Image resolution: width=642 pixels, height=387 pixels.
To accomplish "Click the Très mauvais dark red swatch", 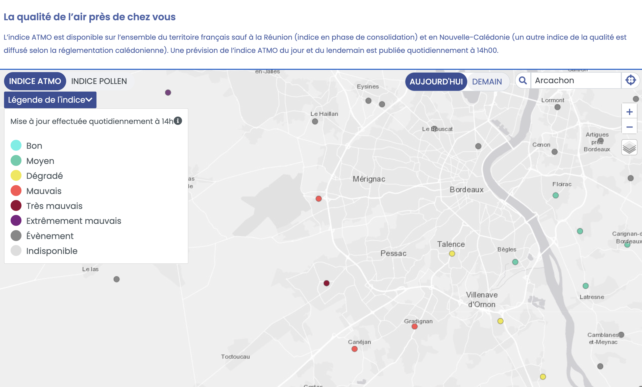I will point(16,205).
